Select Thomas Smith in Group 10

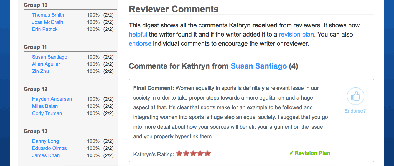[48, 15]
